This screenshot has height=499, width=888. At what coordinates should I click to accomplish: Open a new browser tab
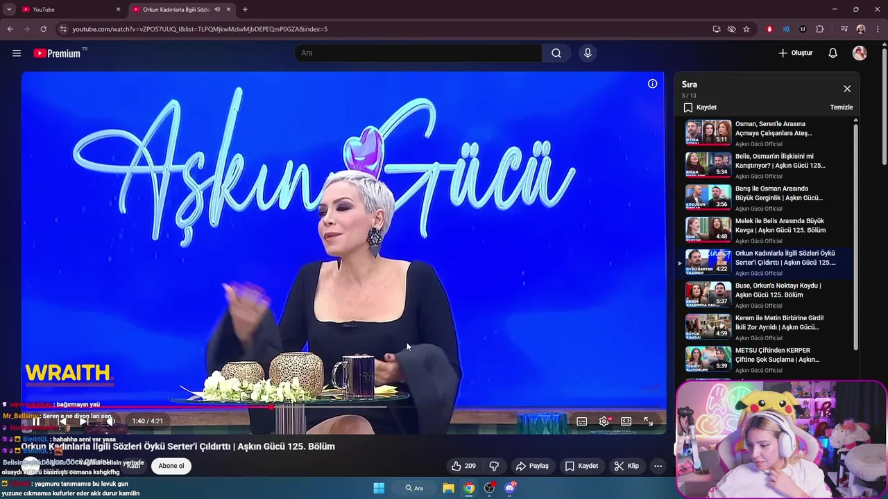[x=245, y=9]
